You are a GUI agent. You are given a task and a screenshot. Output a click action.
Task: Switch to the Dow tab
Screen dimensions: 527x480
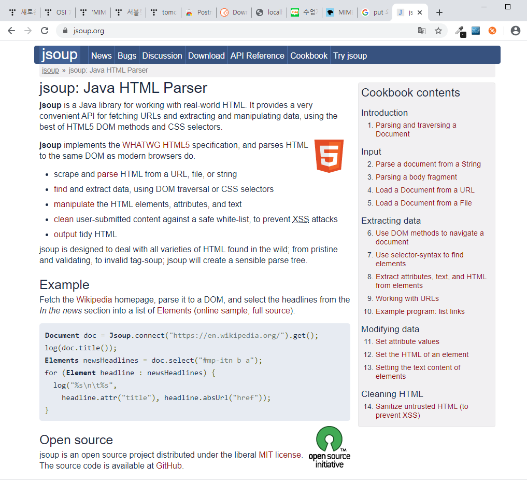point(234,12)
